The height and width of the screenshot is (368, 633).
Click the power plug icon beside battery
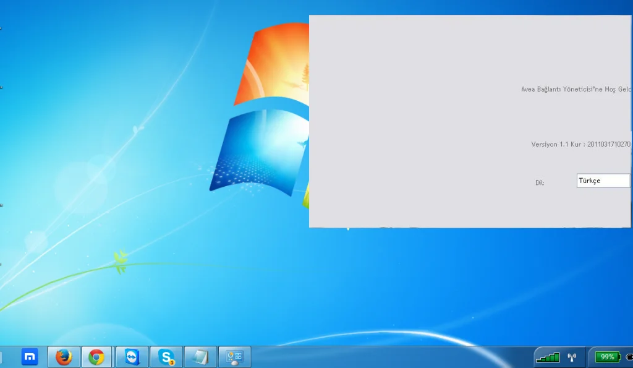click(629, 357)
